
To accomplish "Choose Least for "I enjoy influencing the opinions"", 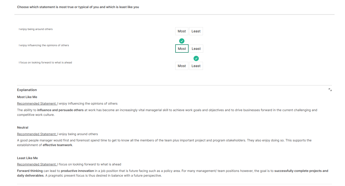I will point(196,49).
